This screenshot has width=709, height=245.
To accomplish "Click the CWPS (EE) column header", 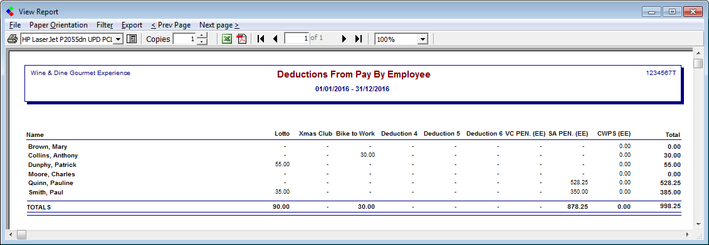I will (614, 134).
